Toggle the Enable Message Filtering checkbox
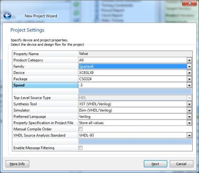This screenshot has width=199, height=173. pyautogui.click(x=80, y=148)
